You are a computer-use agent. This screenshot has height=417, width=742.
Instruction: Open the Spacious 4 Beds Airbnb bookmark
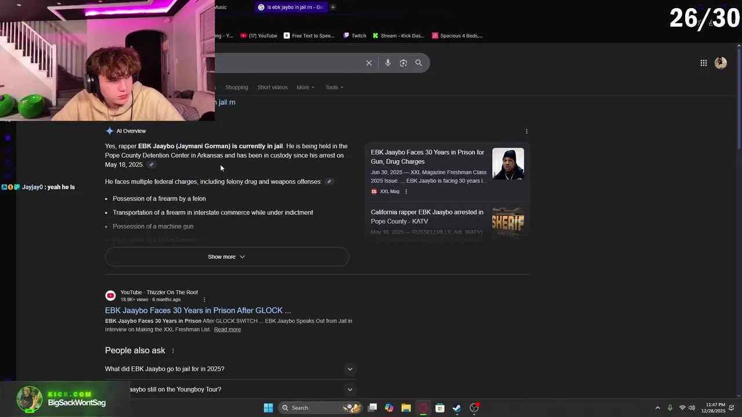(457, 36)
